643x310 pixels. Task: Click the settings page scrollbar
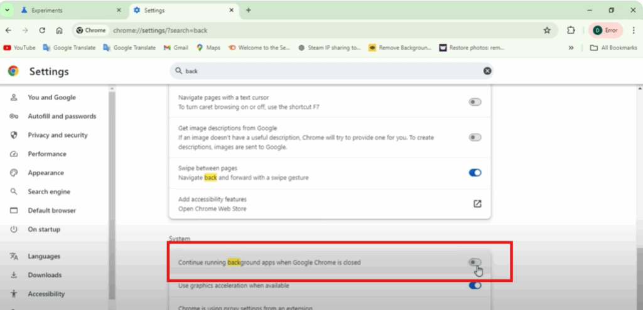[x=639, y=278]
